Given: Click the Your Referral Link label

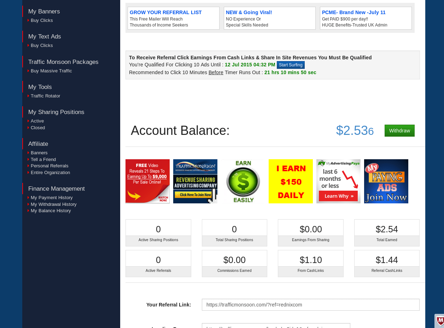Looking at the screenshot, I should pos(169,305).
